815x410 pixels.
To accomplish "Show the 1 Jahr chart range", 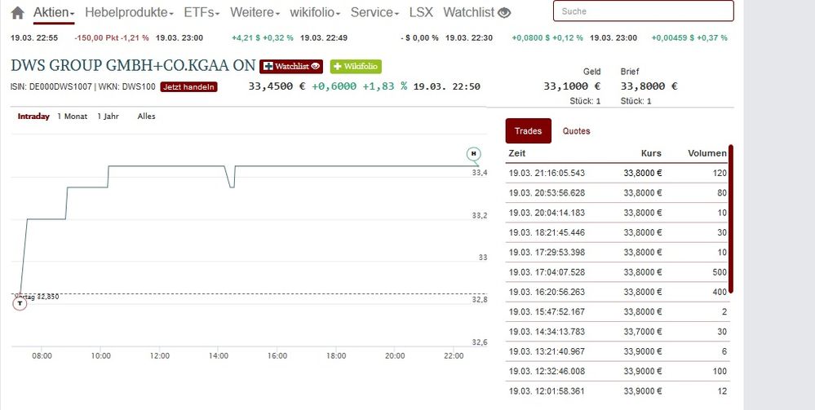I will pyautogui.click(x=108, y=117).
